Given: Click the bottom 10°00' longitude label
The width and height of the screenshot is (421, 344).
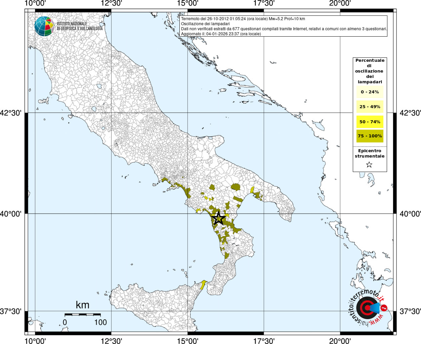Looking at the screenshot, I should coord(35,341).
